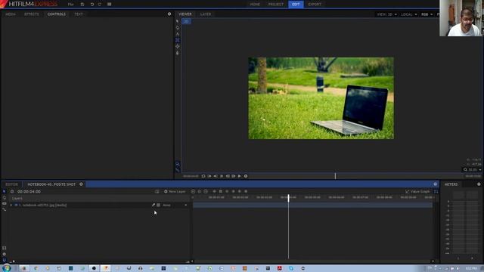Click the timeline playhead marker
Screen dimensions: 484x272
(289, 198)
